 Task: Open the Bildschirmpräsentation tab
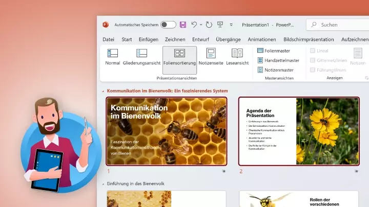coord(309,39)
